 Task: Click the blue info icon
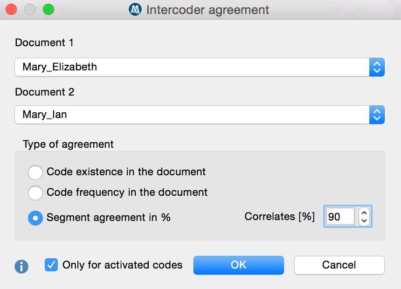21,266
